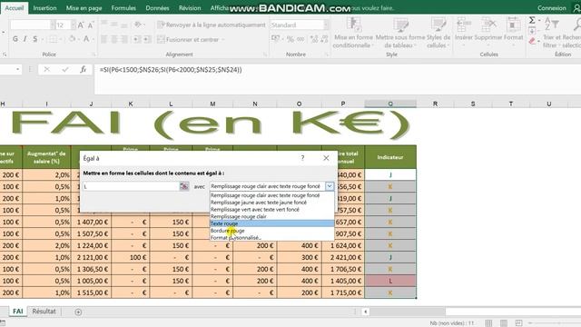Open the Résultat sheet tab
The height and width of the screenshot is (327, 581).
(x=44, y=312)
